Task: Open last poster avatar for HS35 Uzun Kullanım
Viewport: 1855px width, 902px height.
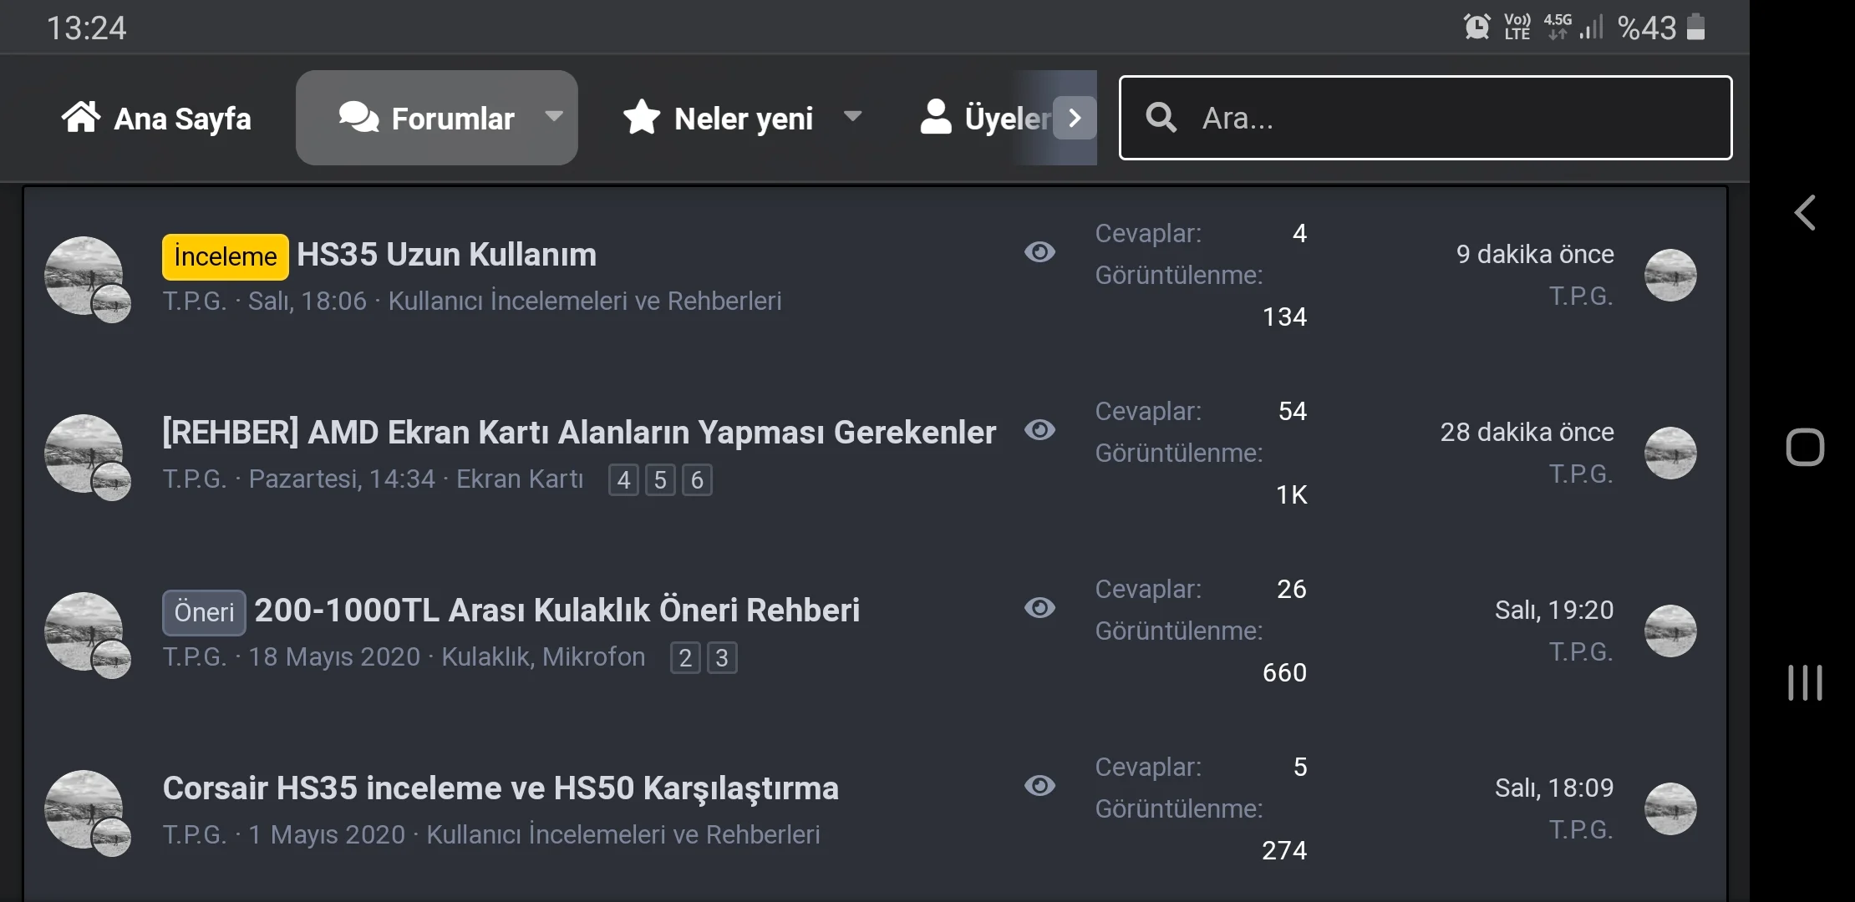Action: coord(1669,275)
